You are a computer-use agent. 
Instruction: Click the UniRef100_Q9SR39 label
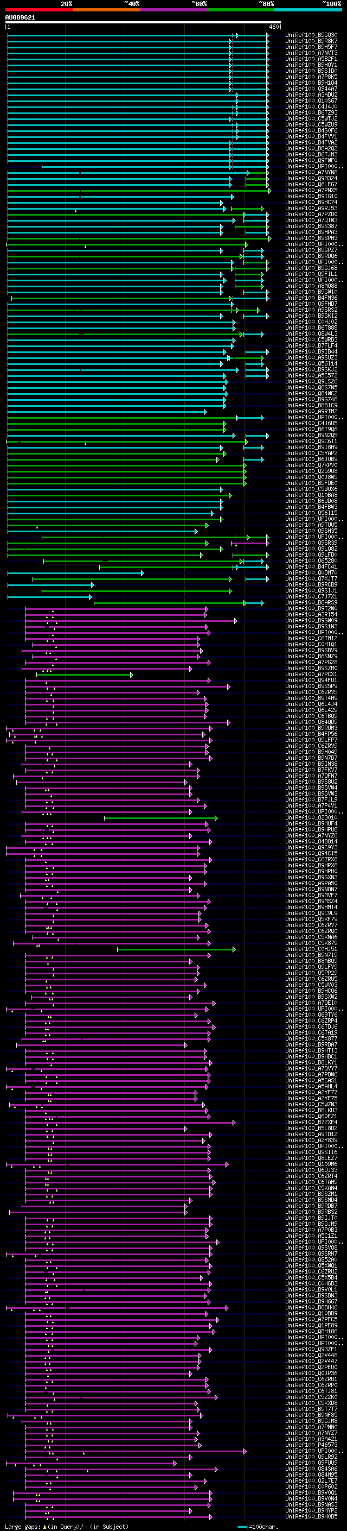311,543
